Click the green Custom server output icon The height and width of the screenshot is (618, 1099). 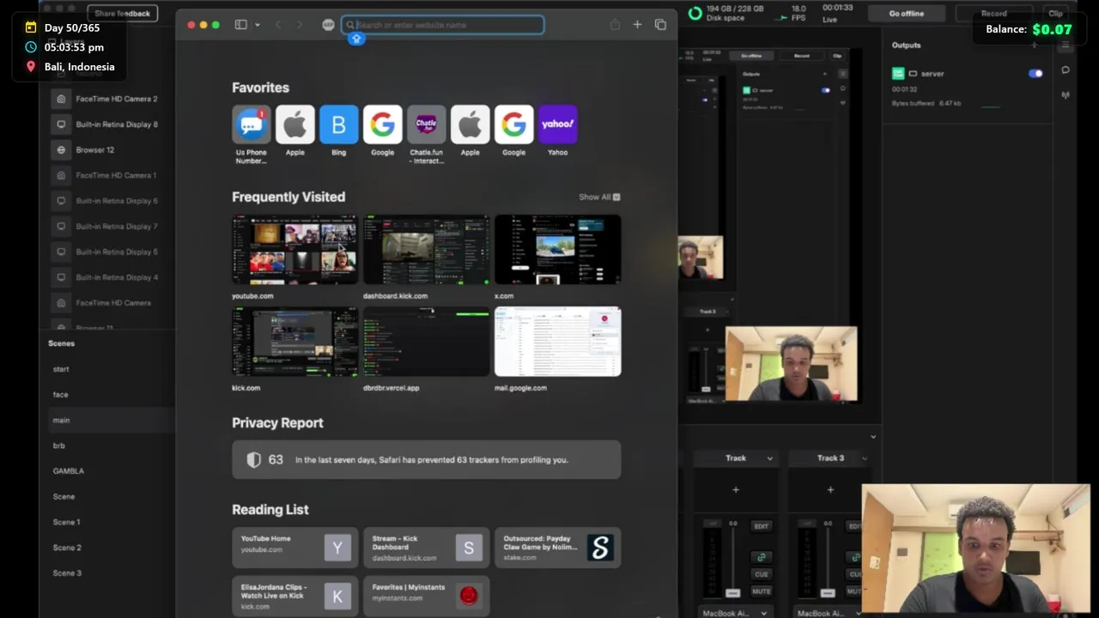click(898, 74)
